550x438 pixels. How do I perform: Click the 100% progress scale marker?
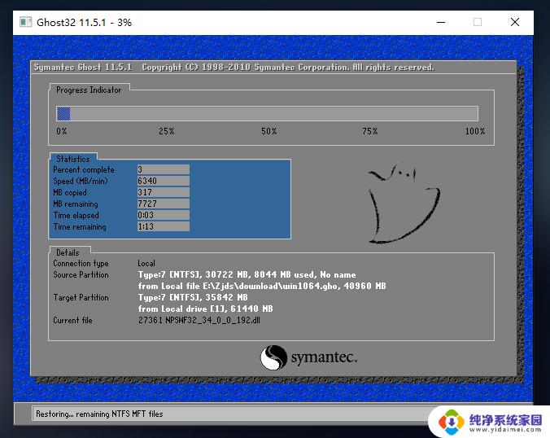[x=475, y=131]
